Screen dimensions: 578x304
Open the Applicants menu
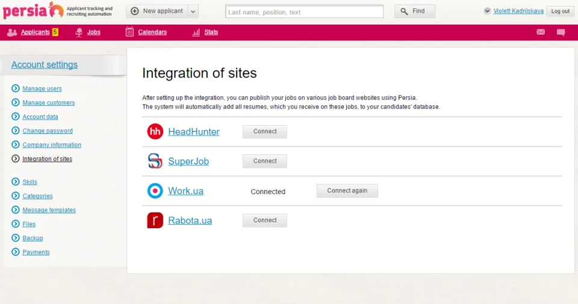[35, 32]
